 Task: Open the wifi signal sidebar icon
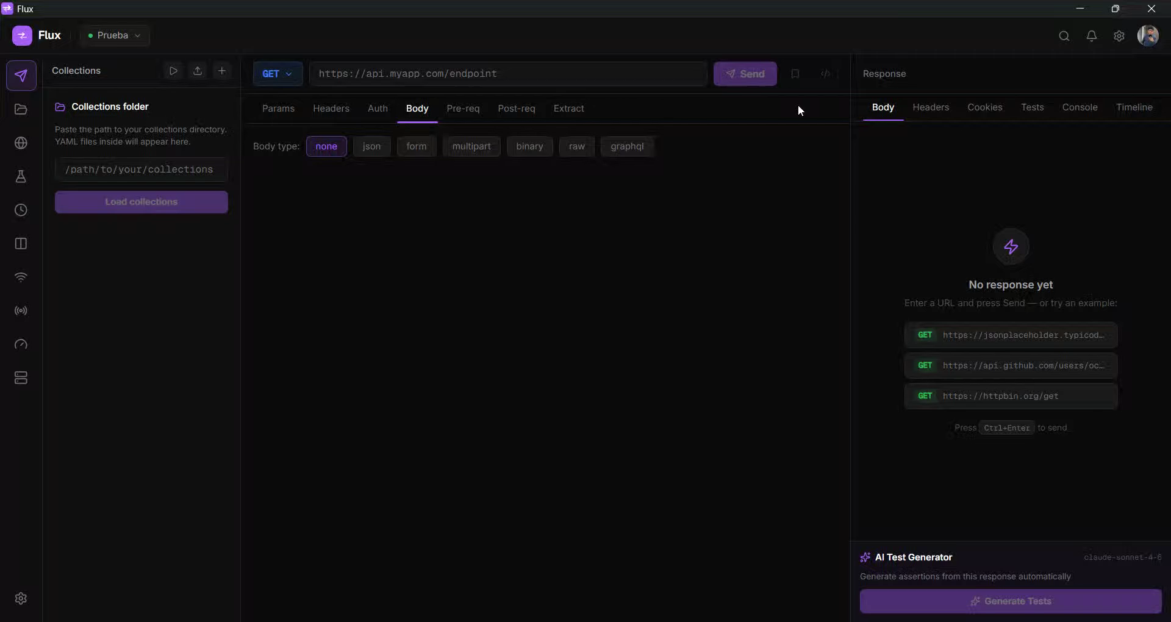[x=21, y=277]
